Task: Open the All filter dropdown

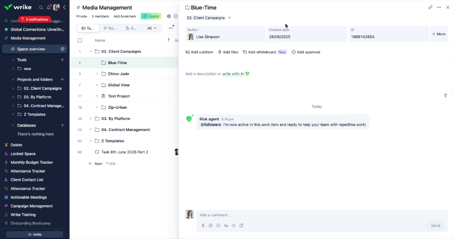Action: [x=152, y=28]
